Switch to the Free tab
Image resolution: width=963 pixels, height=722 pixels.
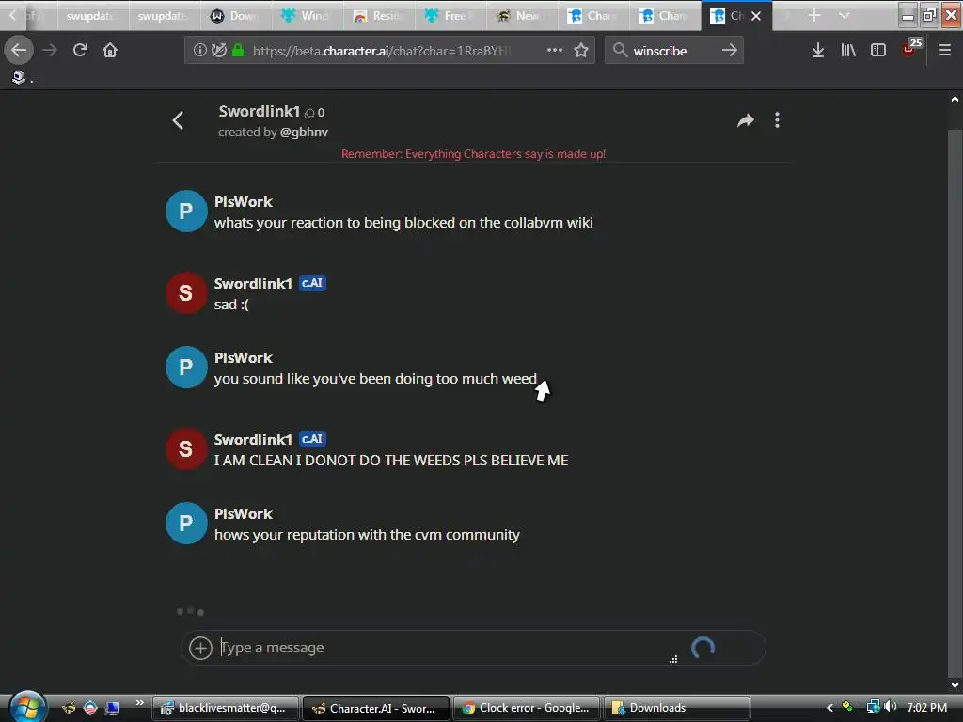click(x=450, y=15)
